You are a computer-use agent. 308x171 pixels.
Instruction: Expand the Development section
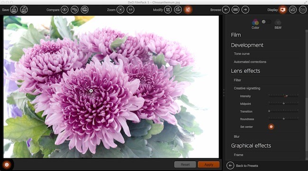(x=247, y=45)
